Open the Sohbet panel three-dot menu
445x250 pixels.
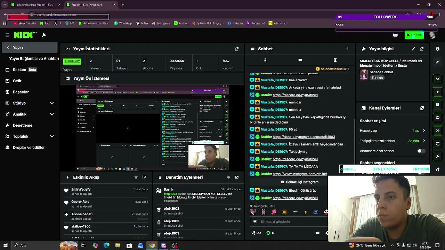pos(348,49)
